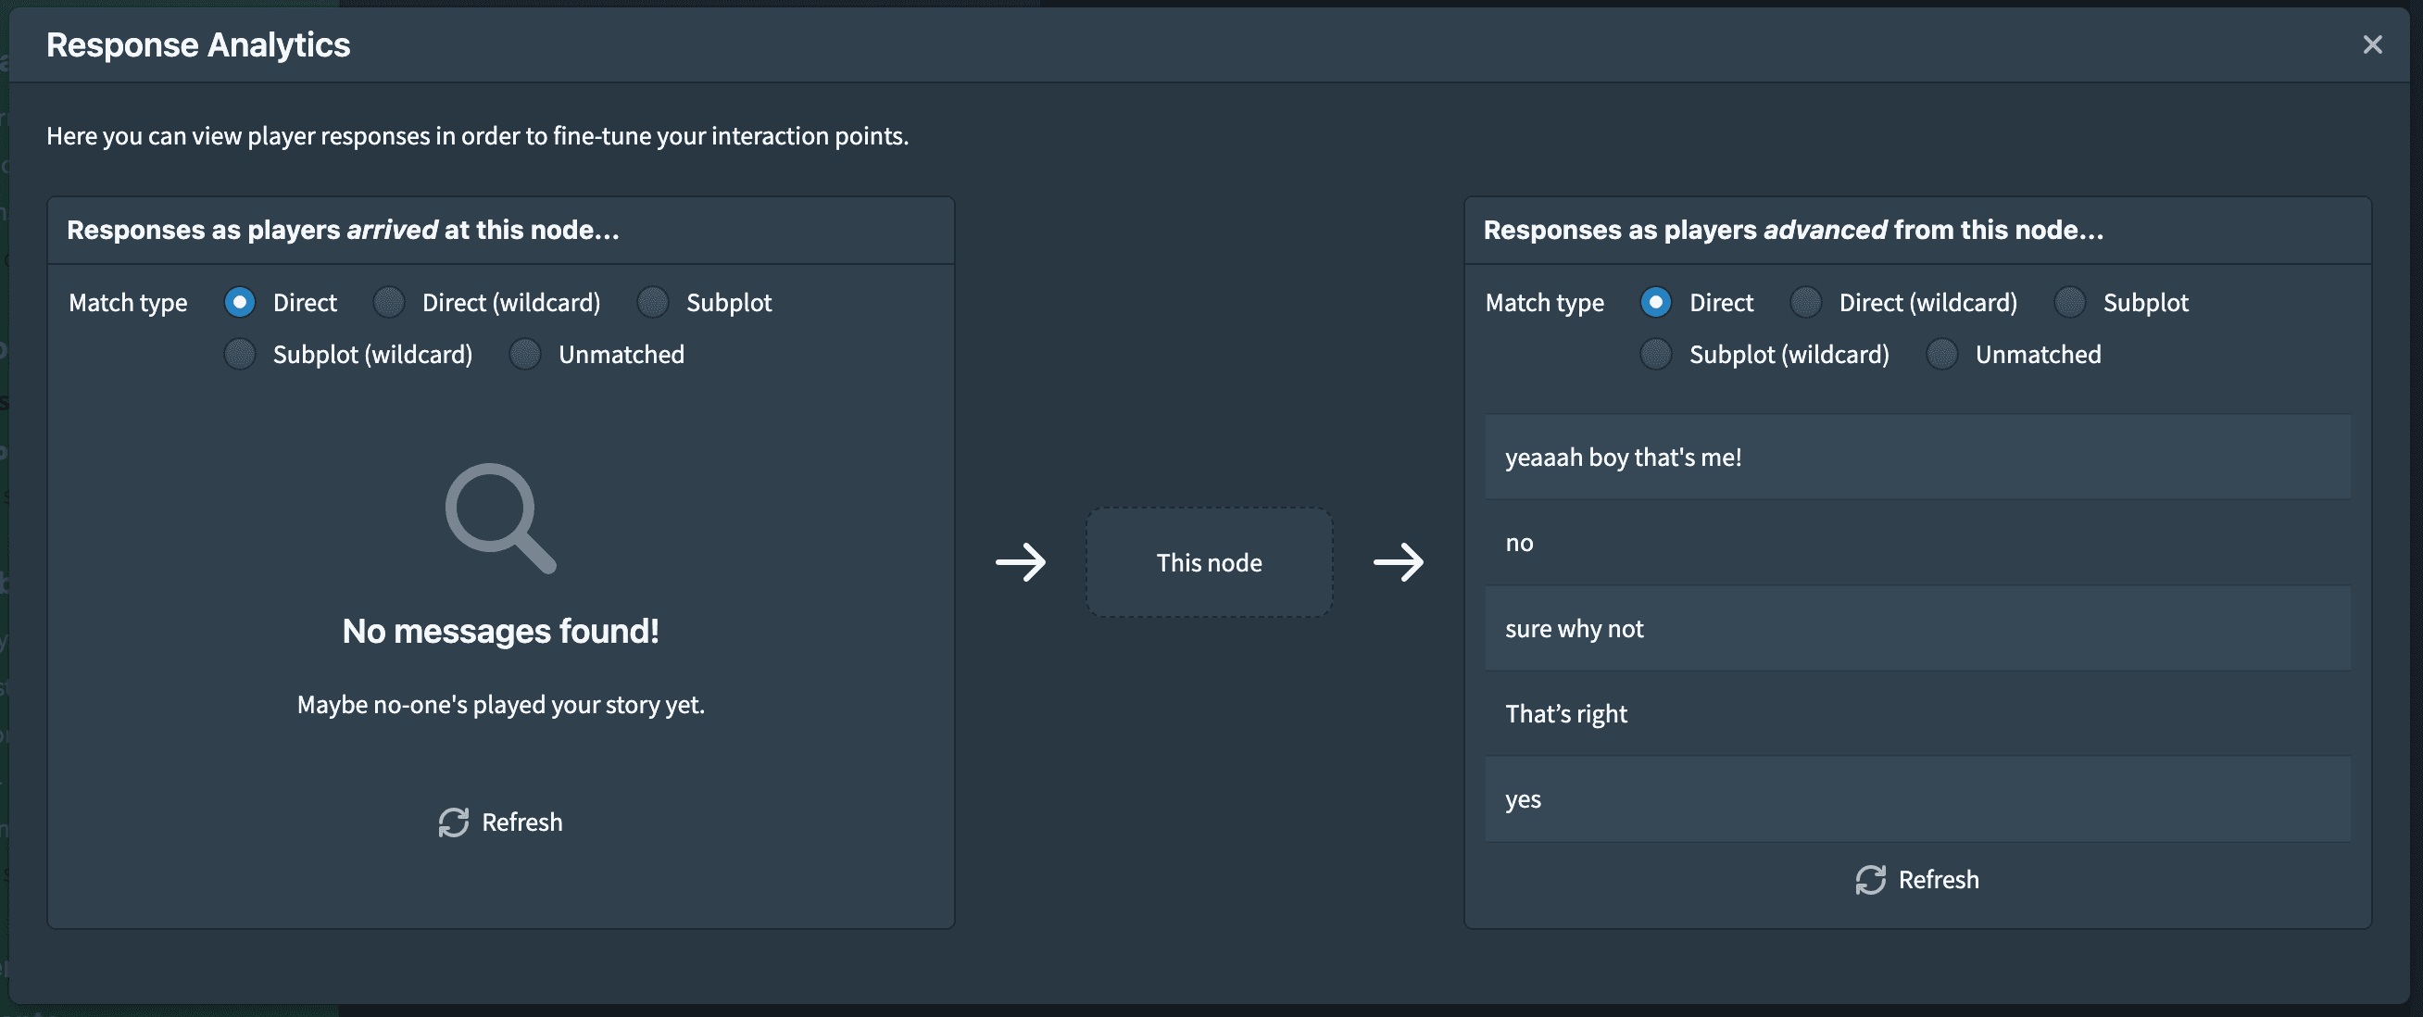Click the This node placeholder box
This screenshot has width=2423, height=1017.
tap(1210, 561)
